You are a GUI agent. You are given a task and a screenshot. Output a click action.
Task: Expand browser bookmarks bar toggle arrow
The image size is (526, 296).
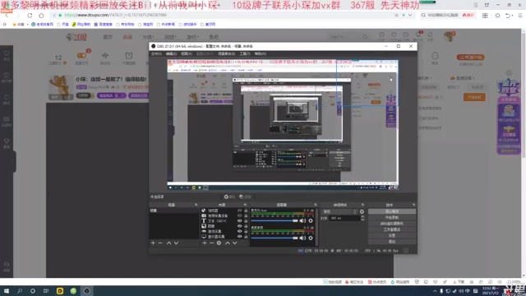pyautogui.click(x=4, y=25)
